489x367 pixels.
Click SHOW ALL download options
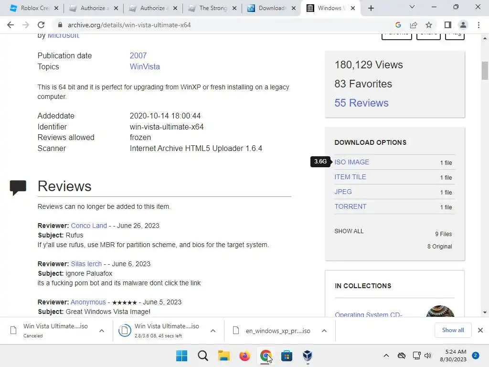click(349, 231)
